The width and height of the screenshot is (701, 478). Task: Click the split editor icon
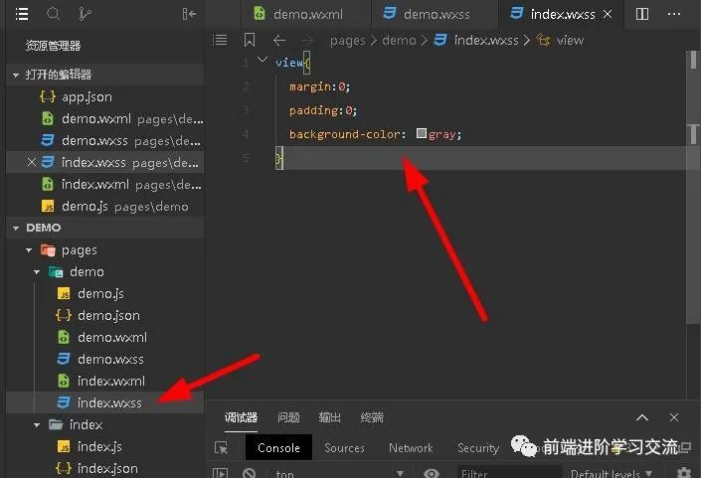click(642, 14)
